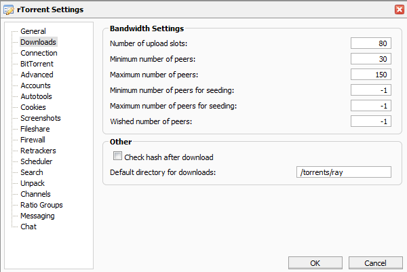The height and width of the screenshot is (272, 407).
Task: Open Ratio Groups settings
Action: [41, 205]
